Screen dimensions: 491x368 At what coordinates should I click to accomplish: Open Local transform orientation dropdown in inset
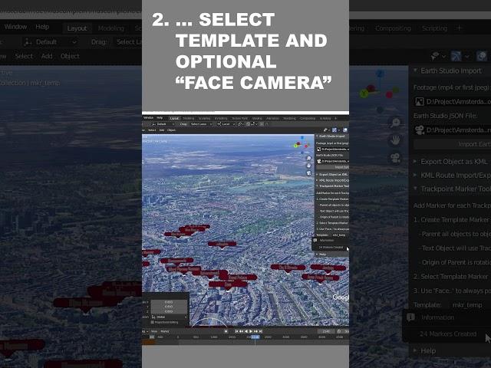click(226, 124)
